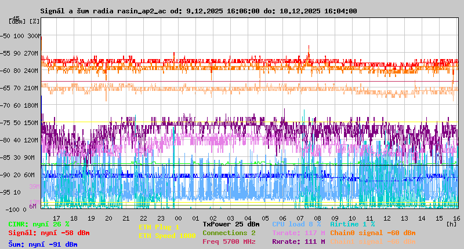Select the TxPower 25 dBm label
Image resolution: width=464 pixels, height=249 pixels.
[231, 224]
